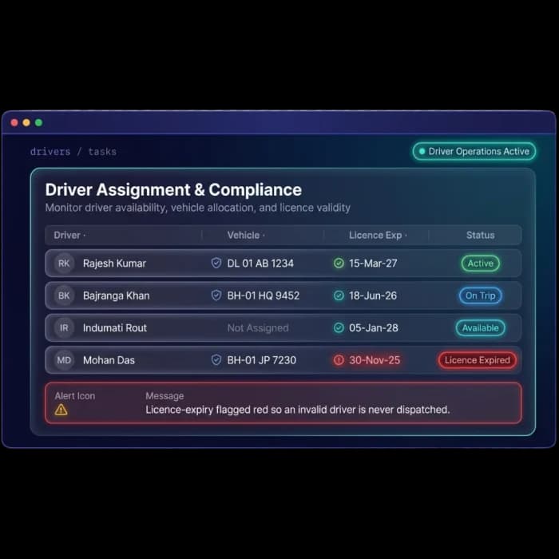This screenshot has height=559, width=559.
Task: Sort by the Vehicle column header
Action: pos(246,236)
